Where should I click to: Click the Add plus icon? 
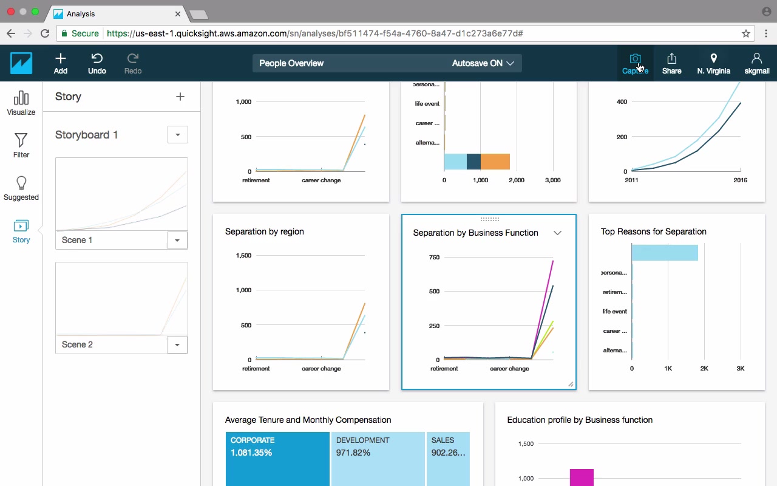[x=60, y=58]
